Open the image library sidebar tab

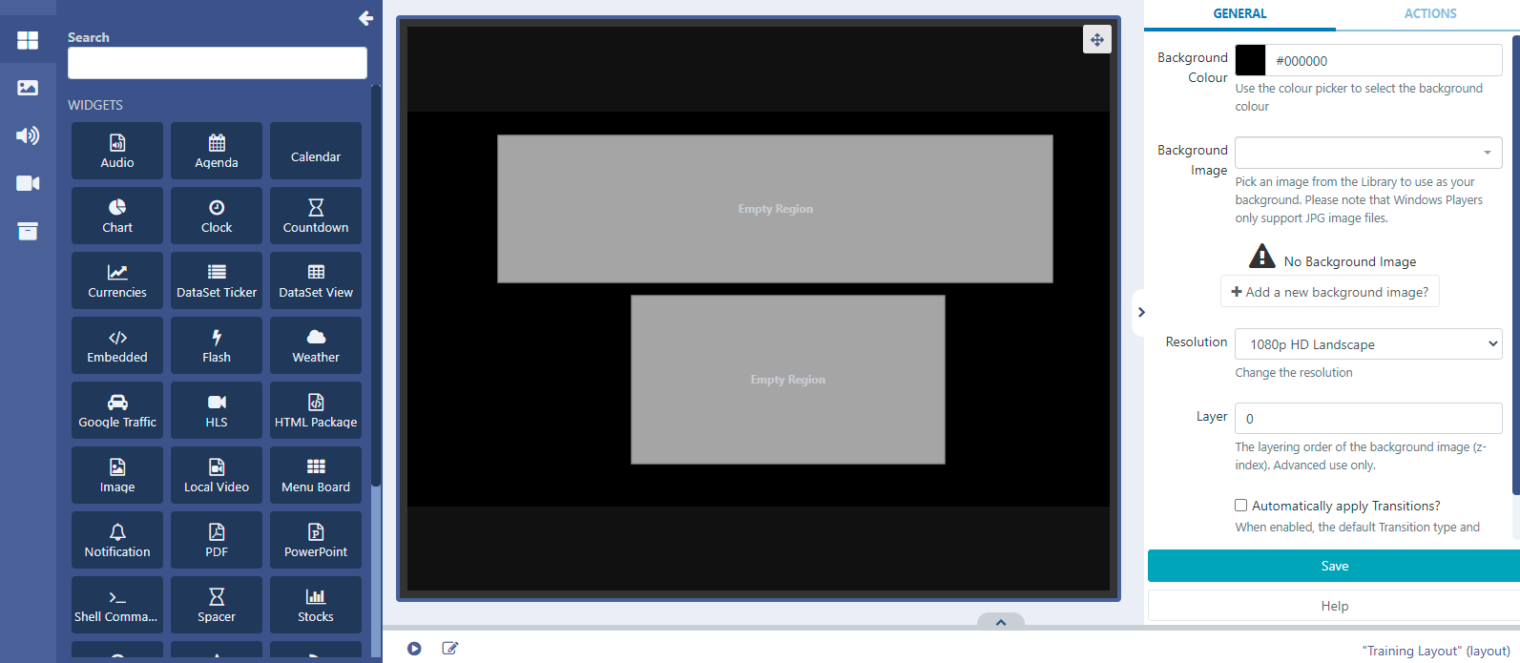click(x=28, y=88)
